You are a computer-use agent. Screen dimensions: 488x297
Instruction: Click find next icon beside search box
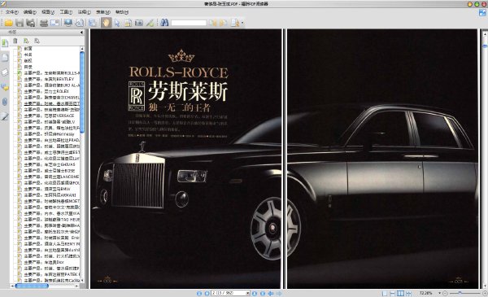pos(223,23)
